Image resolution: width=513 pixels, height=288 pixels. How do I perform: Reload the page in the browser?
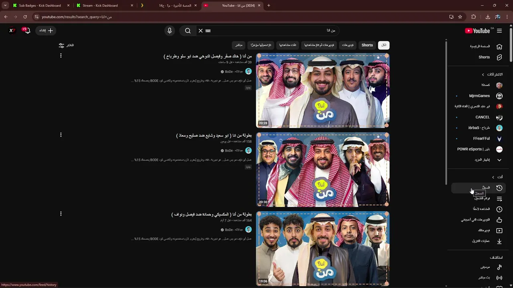25,17
